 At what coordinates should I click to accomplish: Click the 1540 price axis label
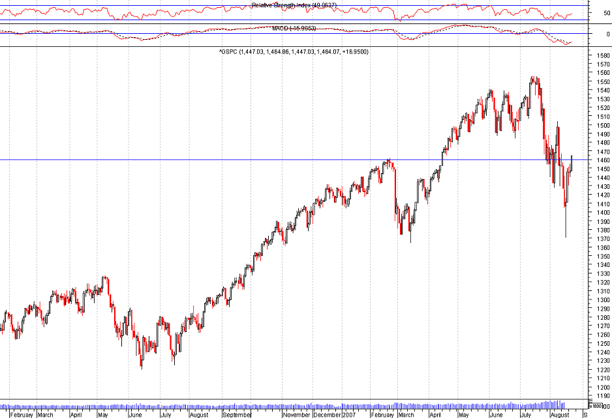(604, 91)
